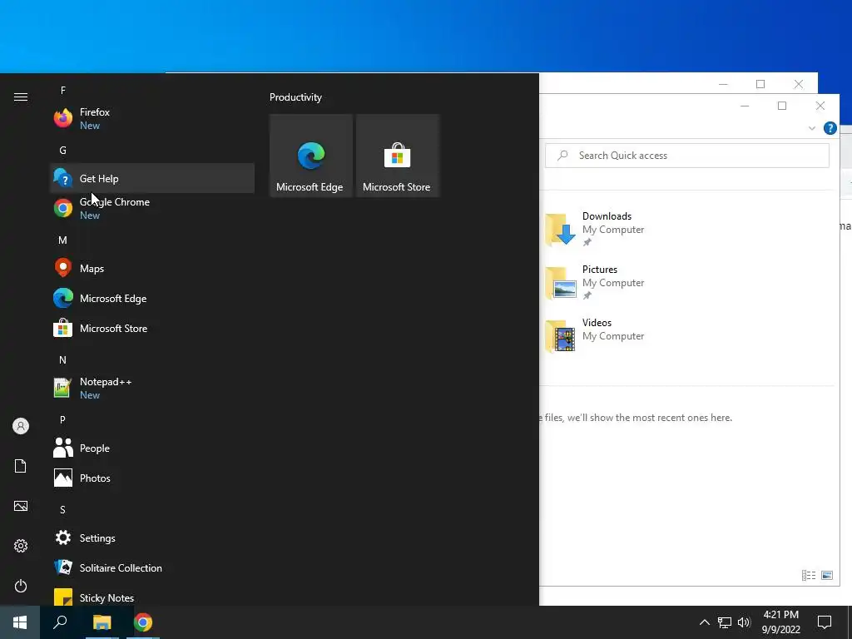Open Microsoft Store from the app list

tap(152, 328)
